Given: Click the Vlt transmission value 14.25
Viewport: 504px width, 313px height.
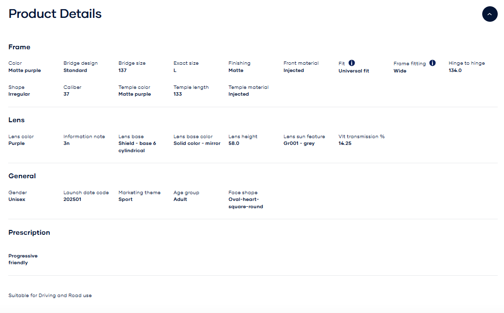Looking at the screenshot, I should (345, 143).
